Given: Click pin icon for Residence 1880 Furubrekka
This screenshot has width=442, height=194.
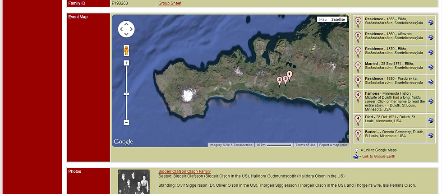Looking at the screenshot, I should tap(358, 82).
